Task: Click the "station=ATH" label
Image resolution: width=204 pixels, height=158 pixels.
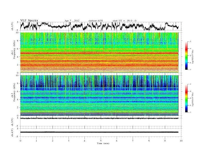Action: 96,21
